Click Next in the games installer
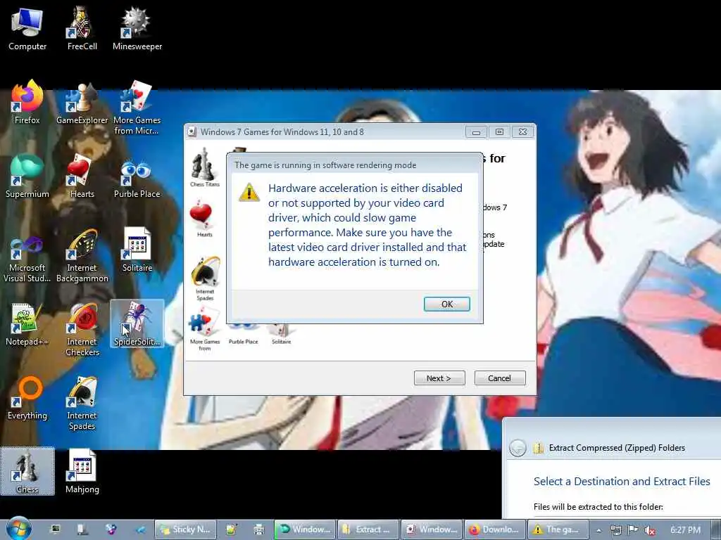Image resolution: width=721 pixels, height=540 pixels. coord(439,378)
